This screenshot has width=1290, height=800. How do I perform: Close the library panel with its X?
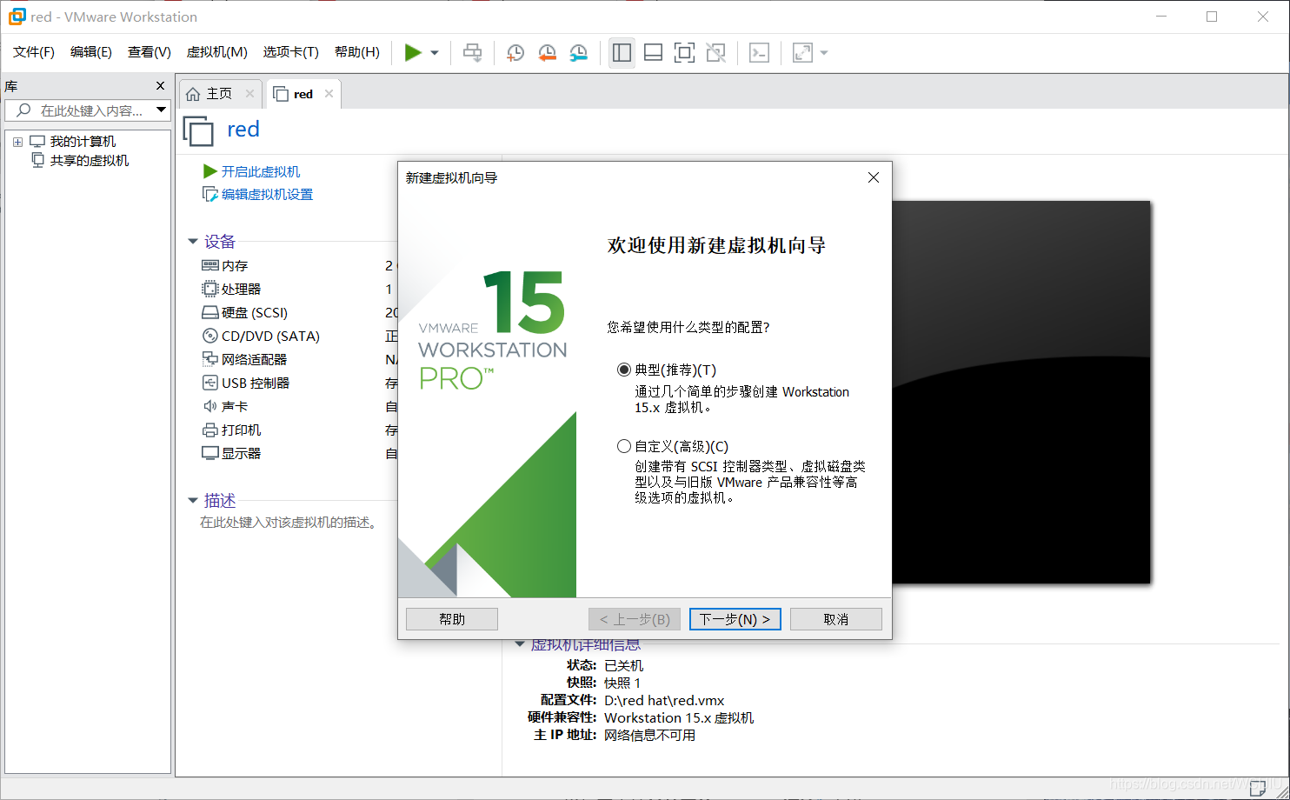160,85
